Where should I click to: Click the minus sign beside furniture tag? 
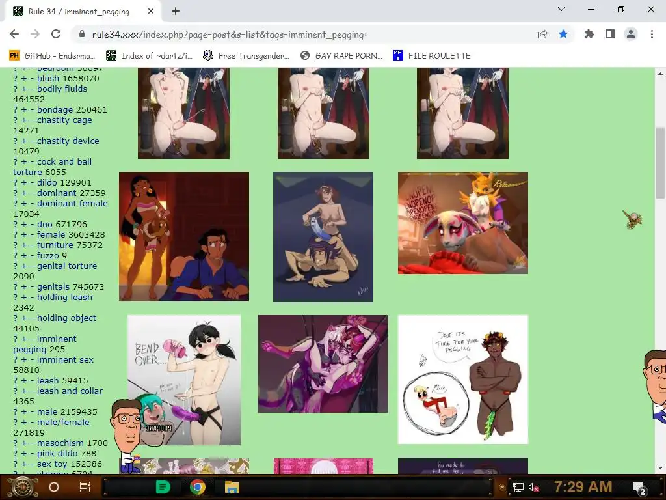(x=32, y=245)
